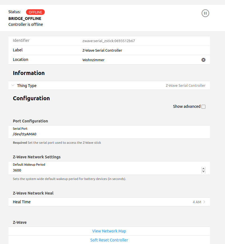Screen dimensions: 225x244
Task: Click the Configuration section heading
Action: tap(31, 98)
